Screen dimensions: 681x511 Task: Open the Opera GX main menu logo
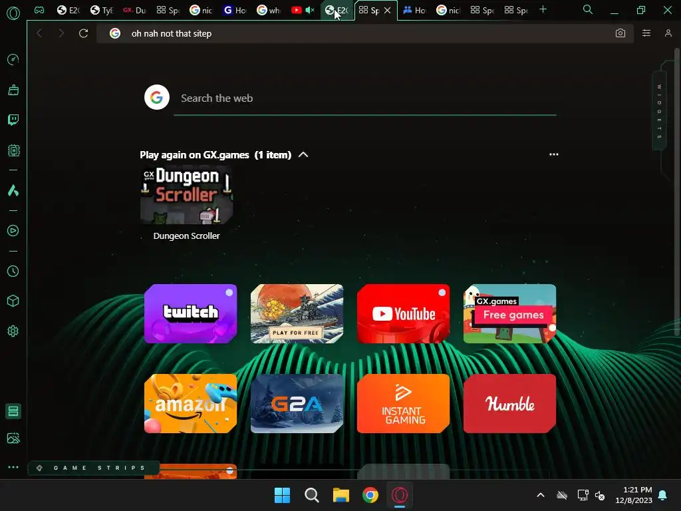[13, 13]
